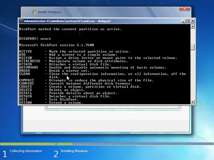Close the Install Windows dialog

point(185,9)
